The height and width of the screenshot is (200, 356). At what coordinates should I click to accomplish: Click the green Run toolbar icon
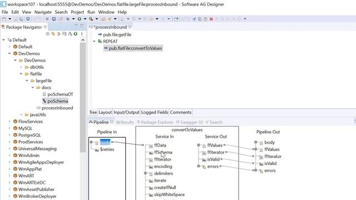click(x=80, y=19)
